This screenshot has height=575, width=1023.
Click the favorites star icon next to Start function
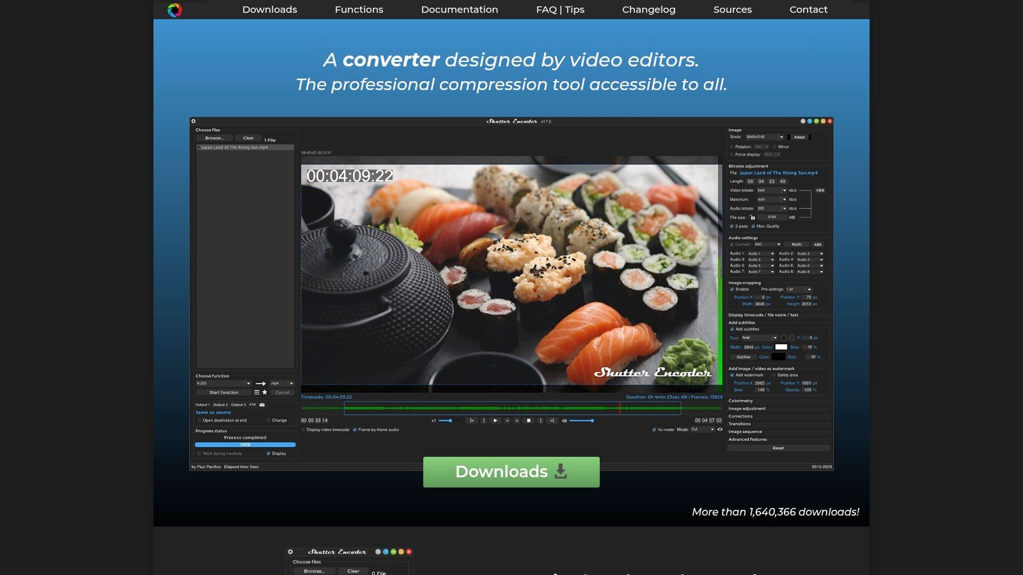coord(265,392)
